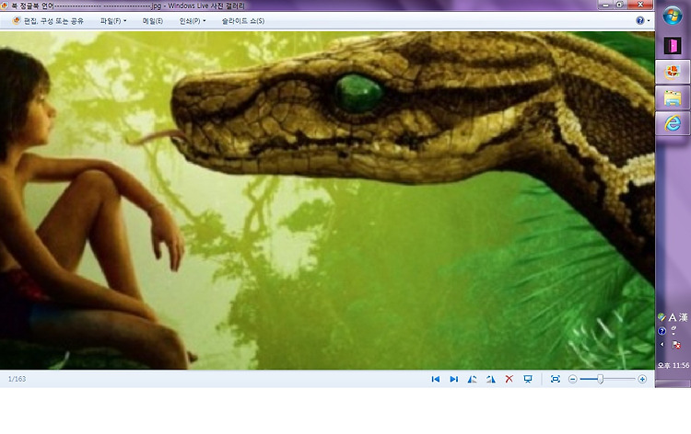
Task: Click the displayed jungle snake photo
Action: pyautogui.click(x=327, y=200)
